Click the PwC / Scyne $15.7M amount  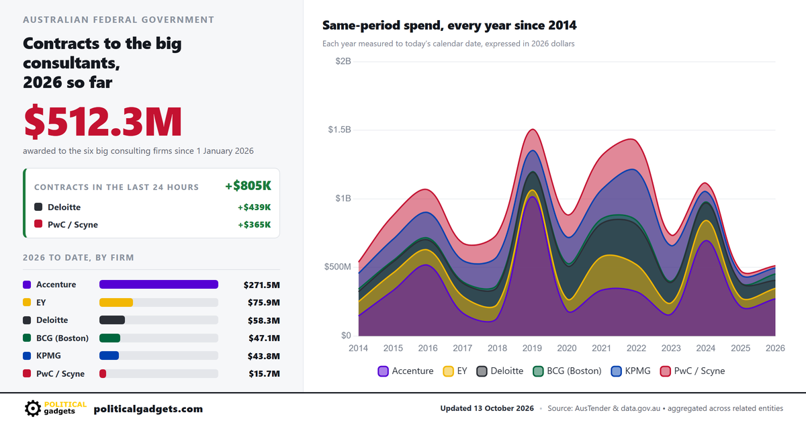click(x=263, y=373)
